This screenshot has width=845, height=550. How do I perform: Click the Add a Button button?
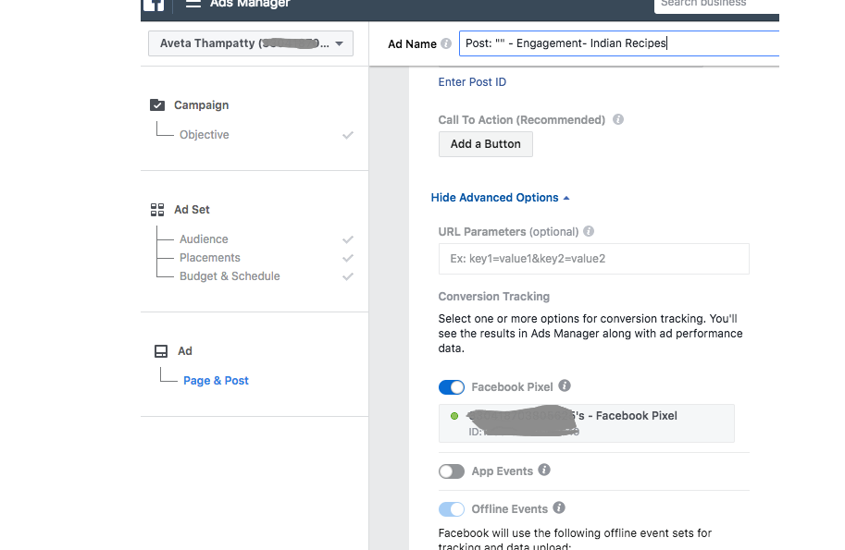[x=486, y=144]
